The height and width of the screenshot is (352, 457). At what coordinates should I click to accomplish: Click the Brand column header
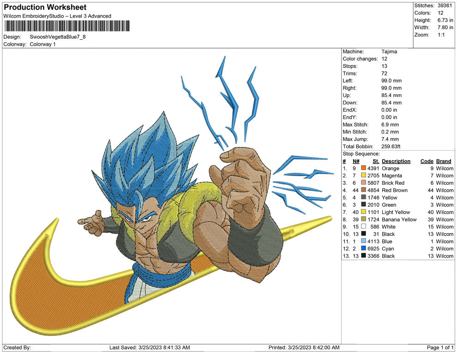[x=444, y=161]
